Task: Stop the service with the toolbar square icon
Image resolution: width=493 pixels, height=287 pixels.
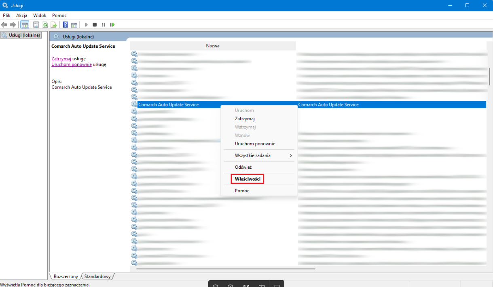Action: click(x=95, y=25)
